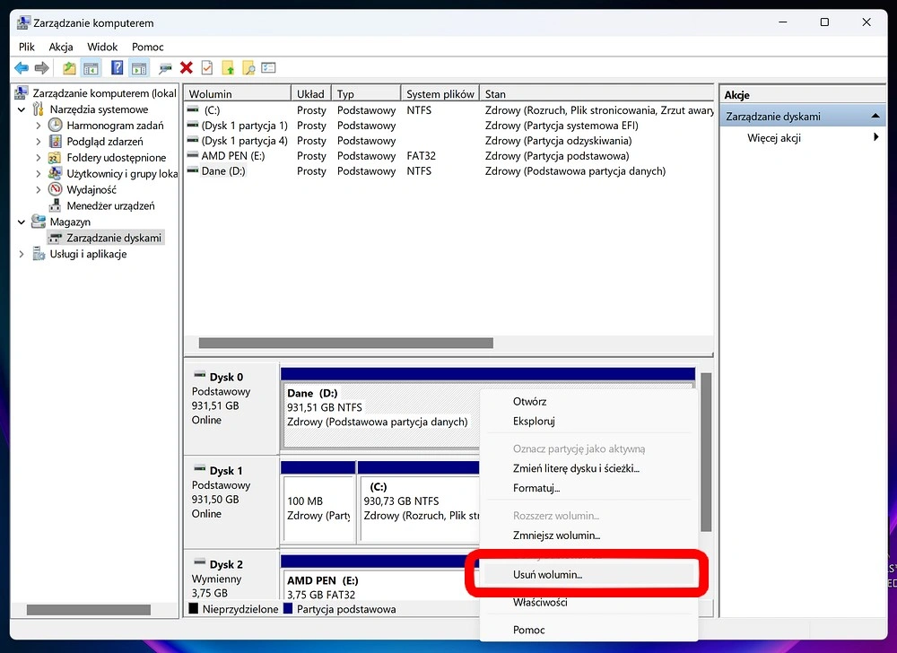Screen dimensions: 897x653
Task: Choose Zmniejsz wolumin from the context menu
Action: pos(589,535)
